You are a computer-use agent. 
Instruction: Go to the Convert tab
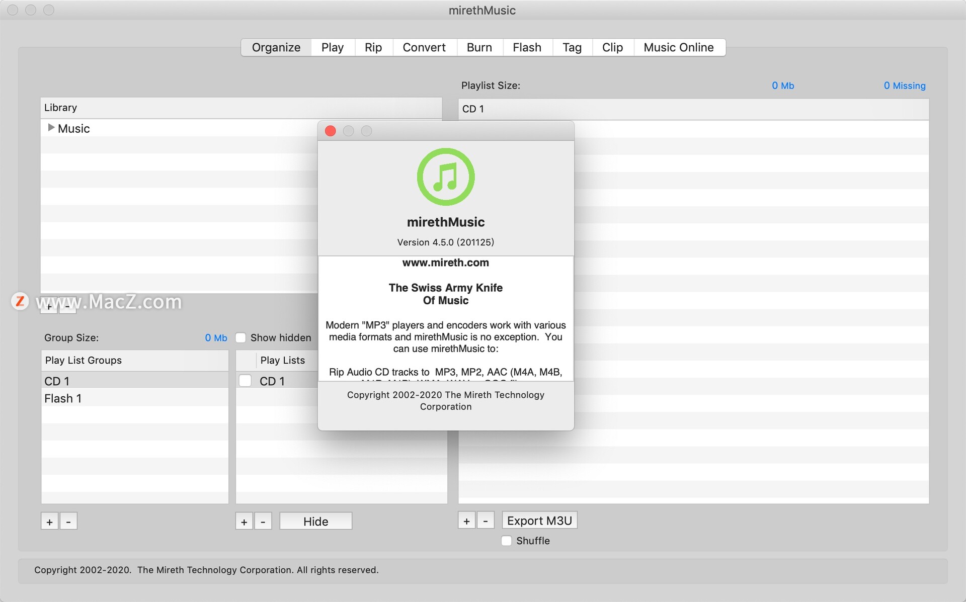tap(424, 47)
